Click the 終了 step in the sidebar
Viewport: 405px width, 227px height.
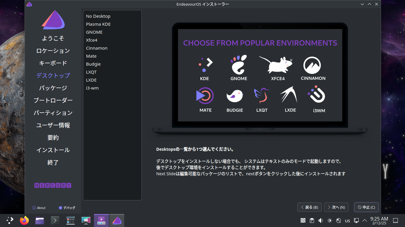point(53,163)
